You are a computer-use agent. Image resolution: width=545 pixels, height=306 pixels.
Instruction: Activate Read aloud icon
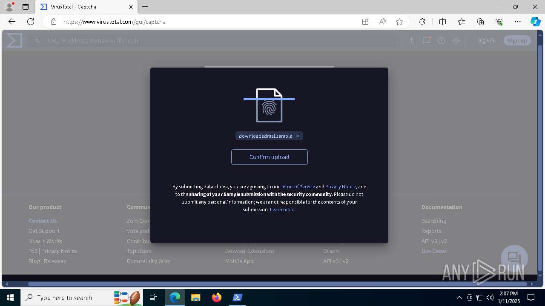(x=382, y=22)
